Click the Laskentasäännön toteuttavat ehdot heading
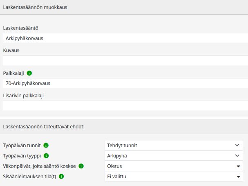 43,127
